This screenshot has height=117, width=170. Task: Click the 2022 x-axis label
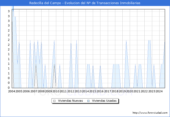tap(144, 91)
